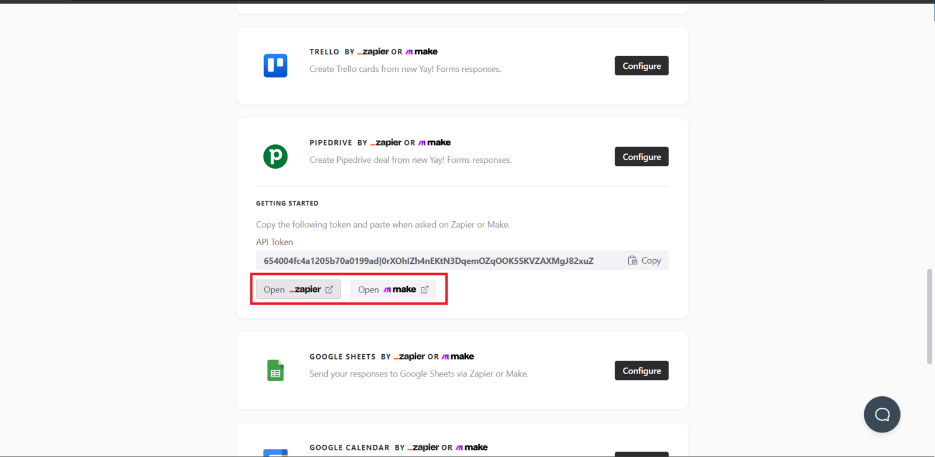Copy the API token to clipboard

tap(644, 260)
